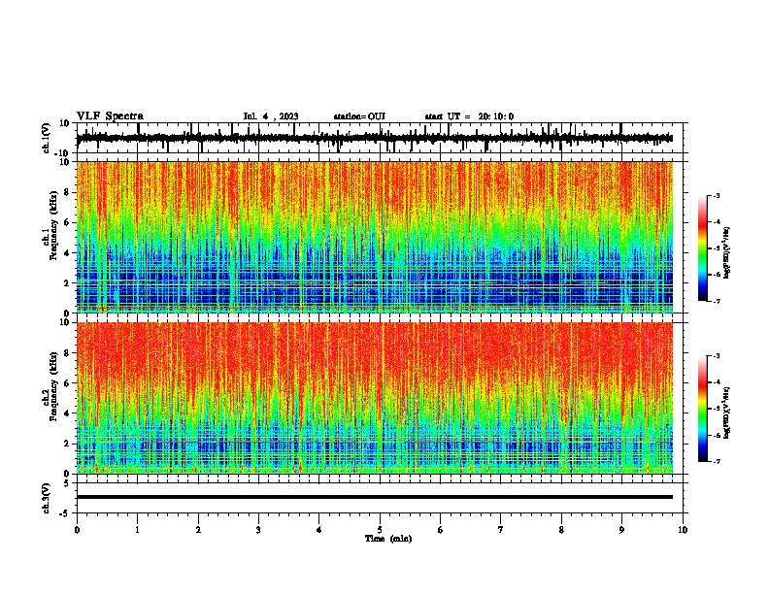Screen dimensions: 769x594
Task: Click the "5" tick on the time axis
Action: (380, 530)
